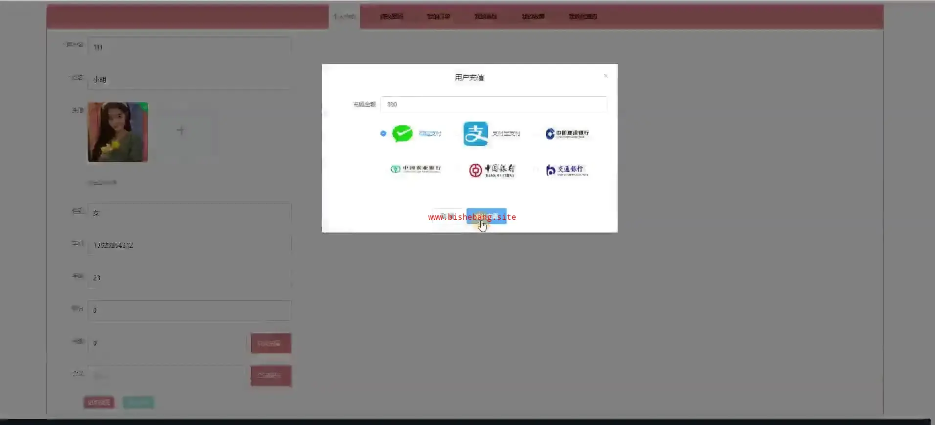Pick the China Construction Bank logo
Screen dimensions: 935x425
click(x=567, y=133)
